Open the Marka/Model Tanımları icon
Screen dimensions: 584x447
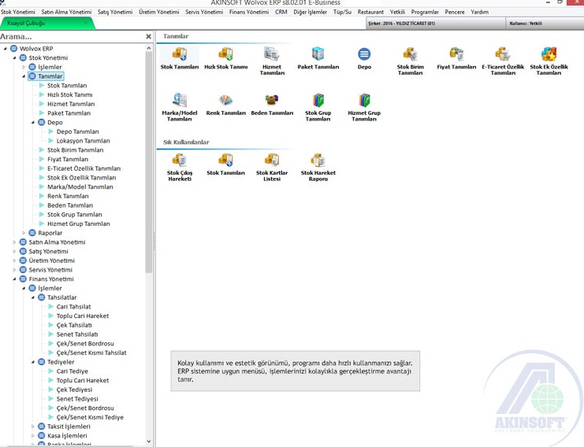click(180, 108)
